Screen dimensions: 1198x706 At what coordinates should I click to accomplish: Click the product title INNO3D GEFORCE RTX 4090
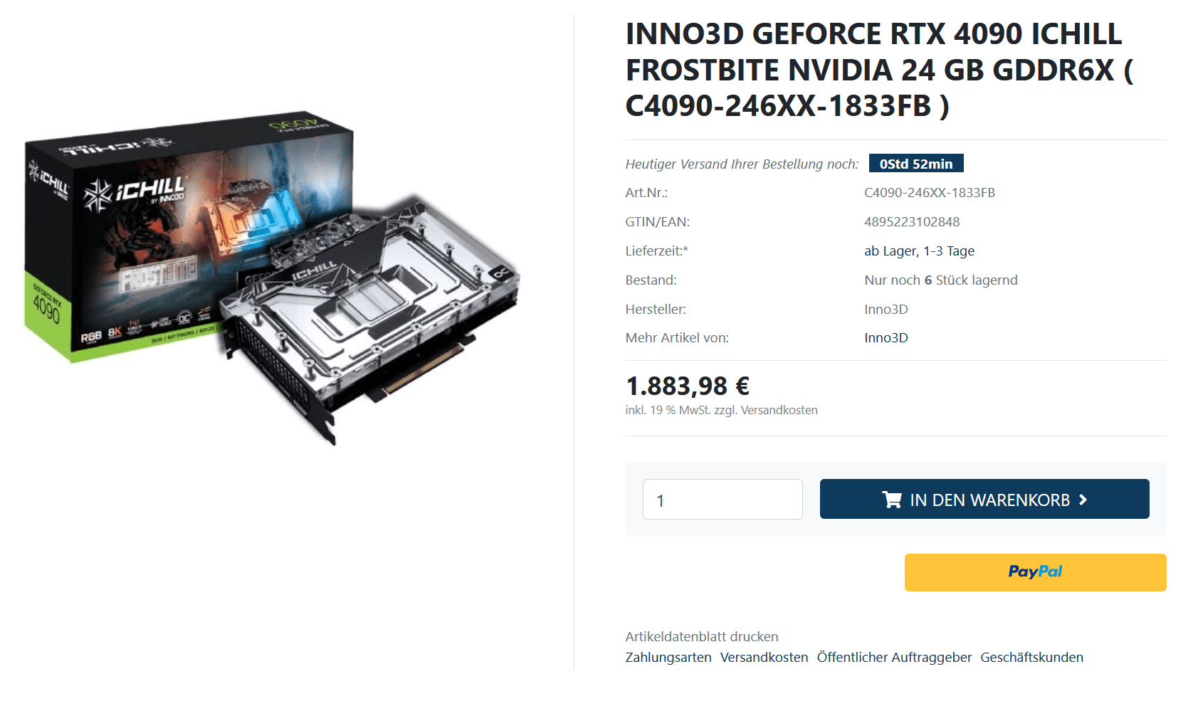[879, 70]
